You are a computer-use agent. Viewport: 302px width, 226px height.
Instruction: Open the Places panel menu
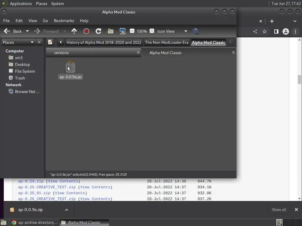click(x=42, y=4)
